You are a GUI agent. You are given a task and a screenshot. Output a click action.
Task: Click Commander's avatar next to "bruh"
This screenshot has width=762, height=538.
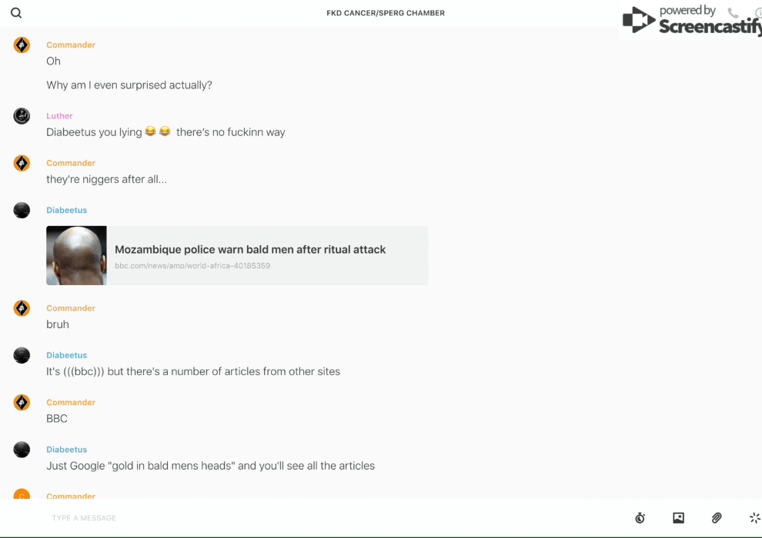tap(22, 308)
